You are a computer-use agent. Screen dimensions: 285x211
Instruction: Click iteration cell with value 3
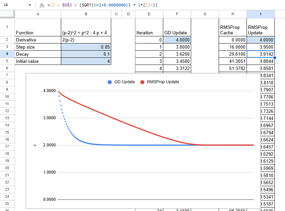[149, 61]
